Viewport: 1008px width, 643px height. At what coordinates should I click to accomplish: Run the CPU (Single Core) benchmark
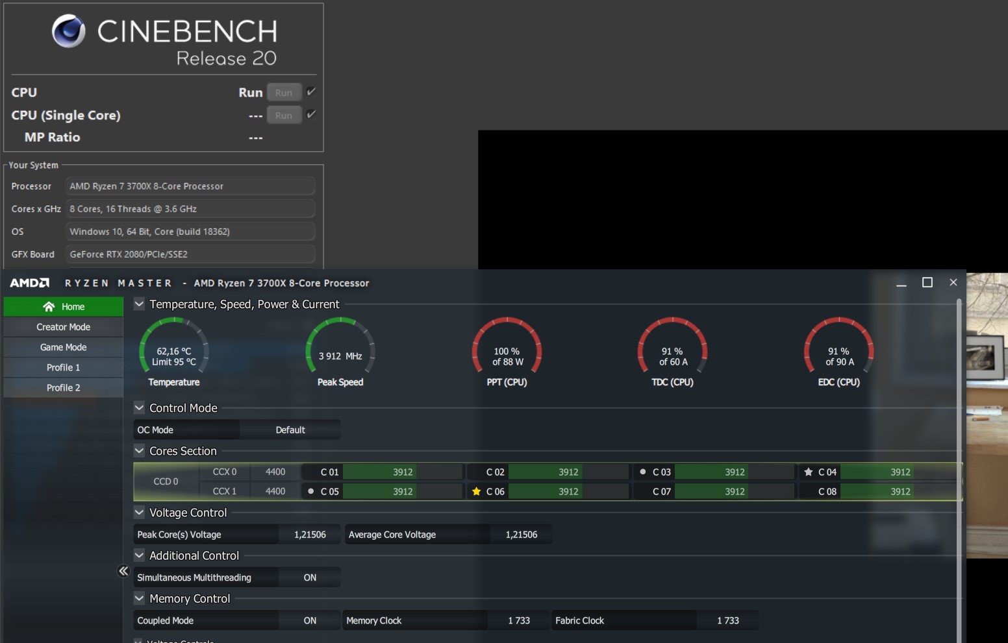click(x=284, y=115)
